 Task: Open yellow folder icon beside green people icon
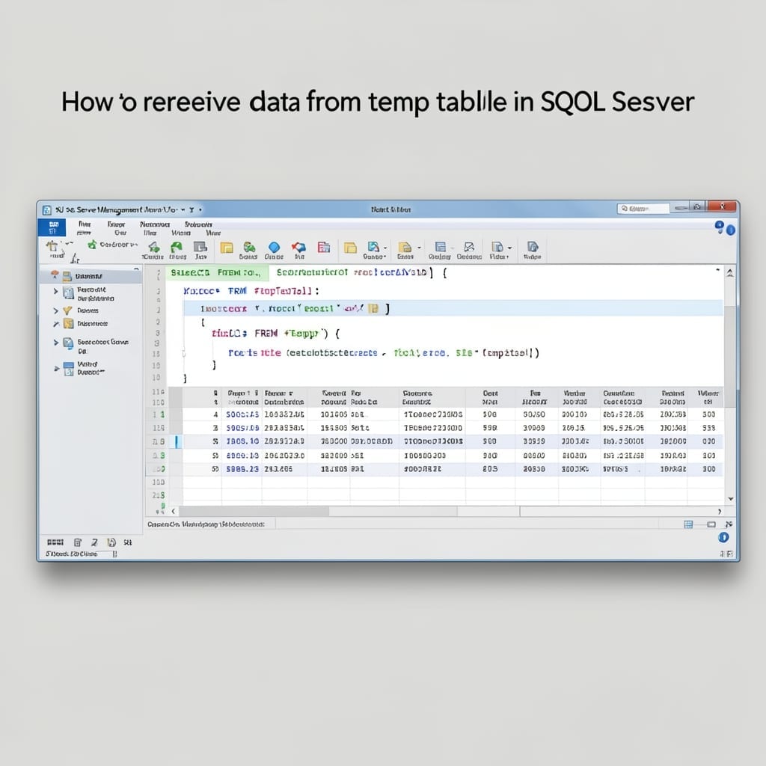click(227, 247)
